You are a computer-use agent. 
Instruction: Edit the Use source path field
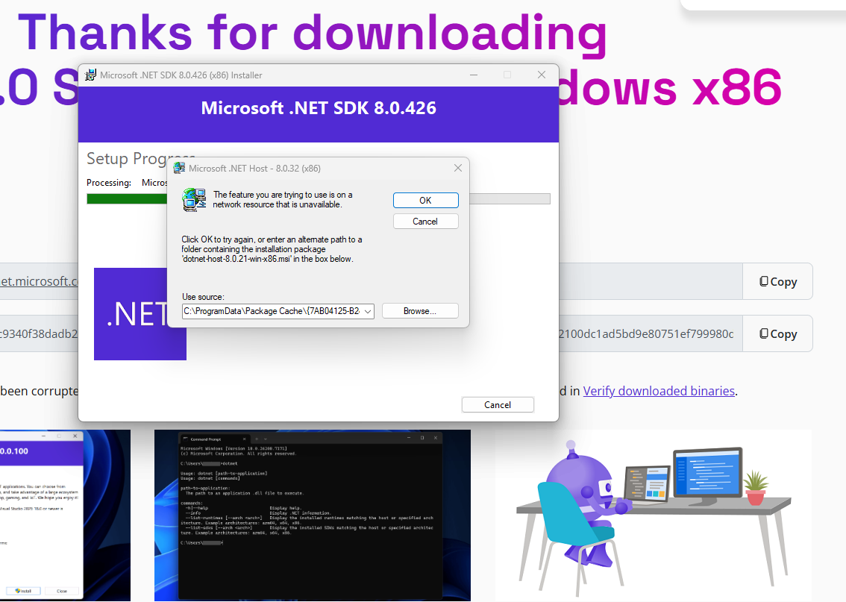(x=272, y=311)
